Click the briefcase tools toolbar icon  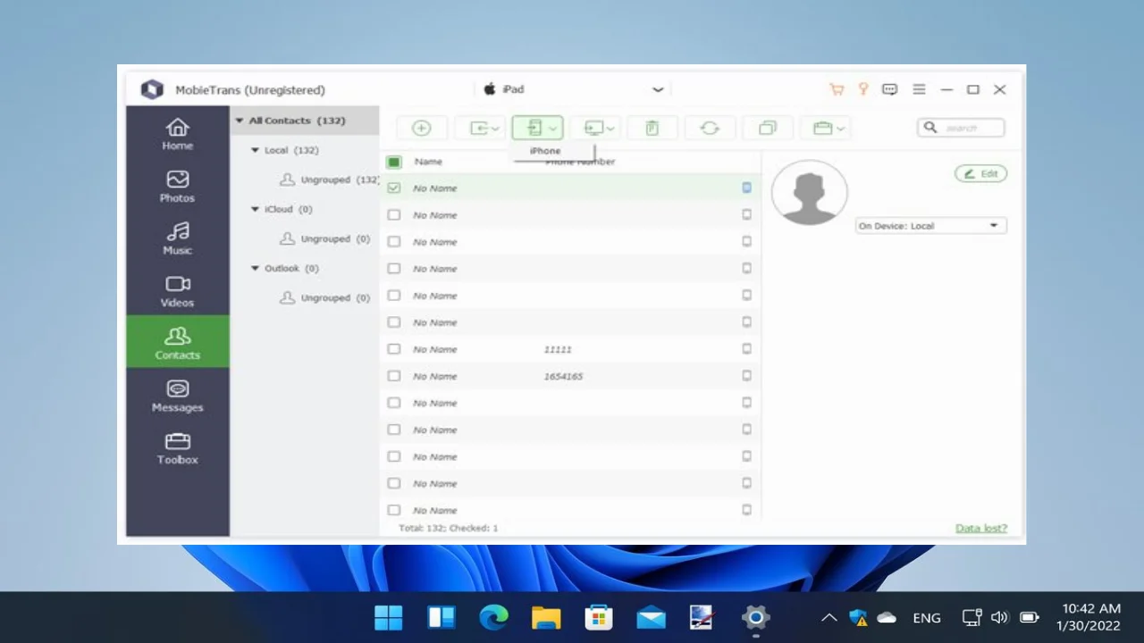pos(822,129)
